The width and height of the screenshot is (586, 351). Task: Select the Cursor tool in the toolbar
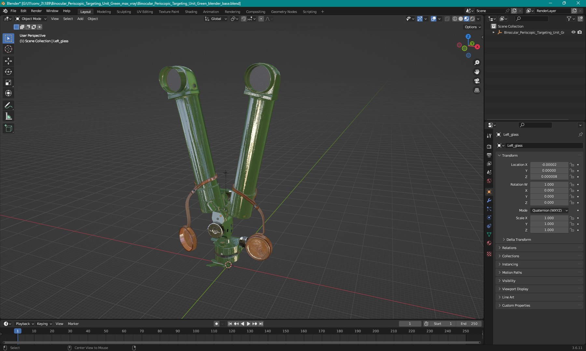(8, 49)
